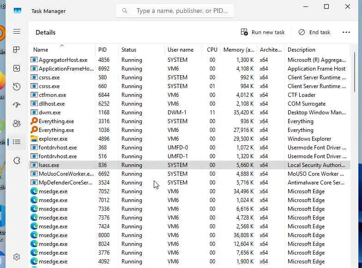Focus the name, publisher, or PID search box
This screenshot has height=268, width=362.
(175, 11)
